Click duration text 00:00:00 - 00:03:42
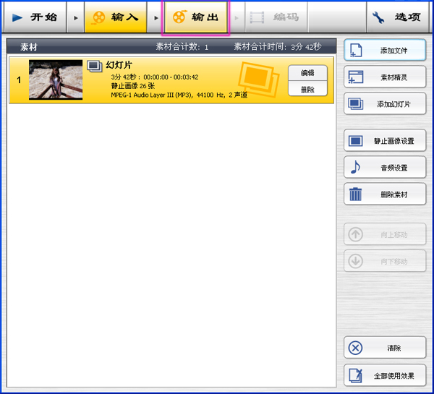The image size is (434, 394). tap(171, 77)
